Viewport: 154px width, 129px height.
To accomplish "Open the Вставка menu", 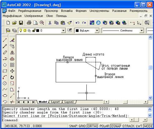I will click(x=67, y=11).
